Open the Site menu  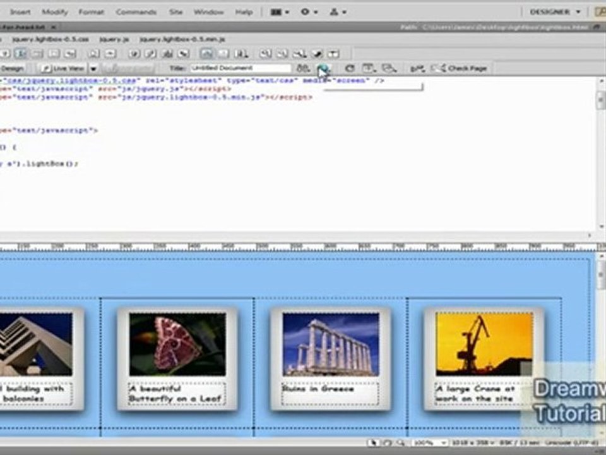coord(175,12)
